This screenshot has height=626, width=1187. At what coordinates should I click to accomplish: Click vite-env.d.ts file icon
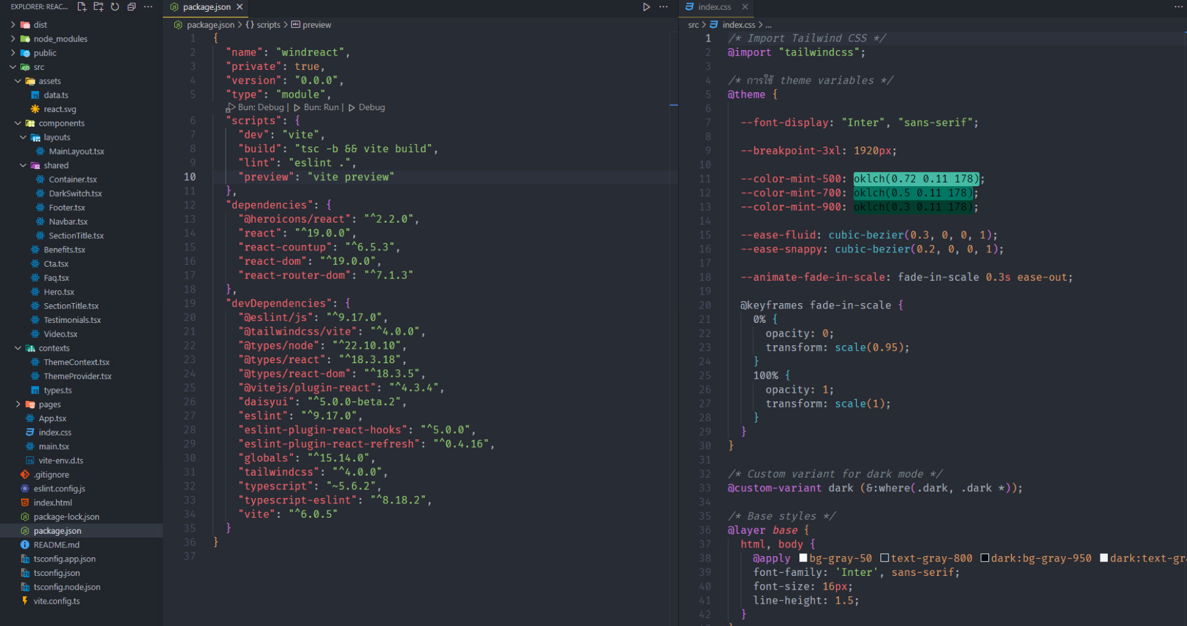[x=30, y=461]
